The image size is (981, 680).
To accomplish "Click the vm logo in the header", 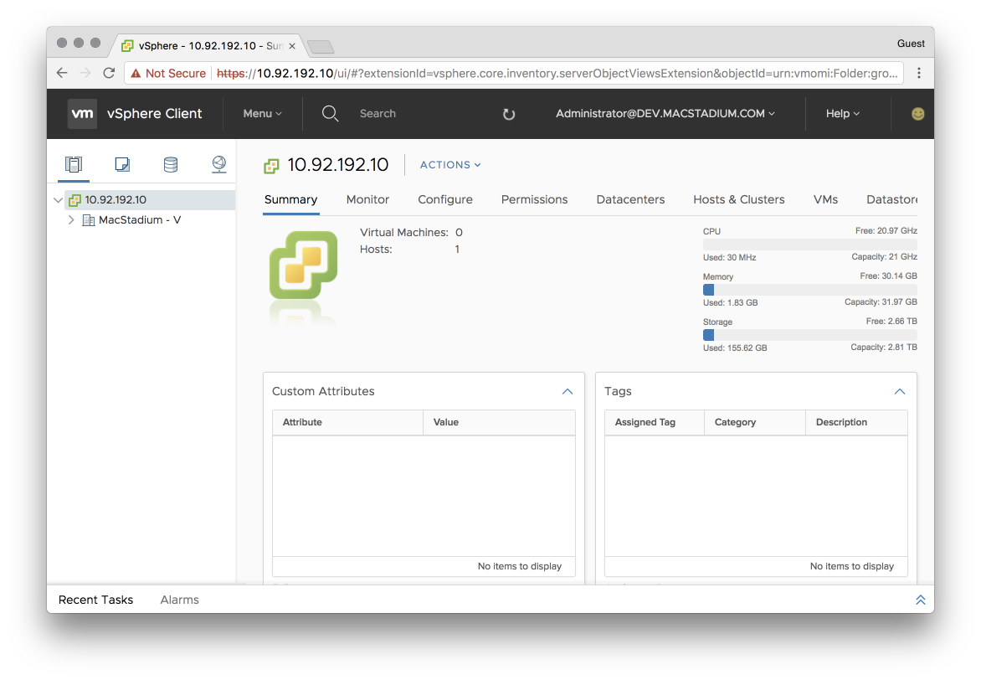I will (82, 113).
